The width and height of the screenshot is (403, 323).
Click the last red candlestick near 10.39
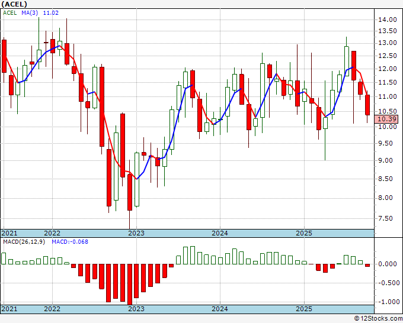367,105
